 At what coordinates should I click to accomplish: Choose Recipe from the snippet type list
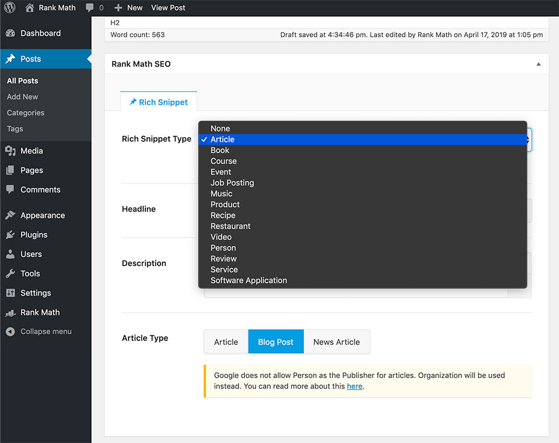tap(223, 215)
